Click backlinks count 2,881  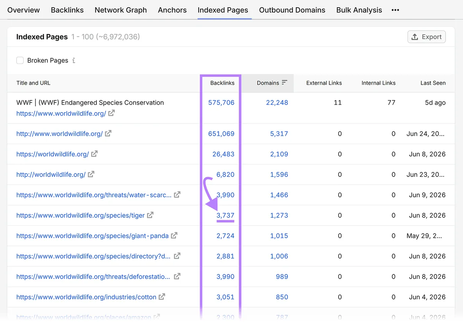225,256
